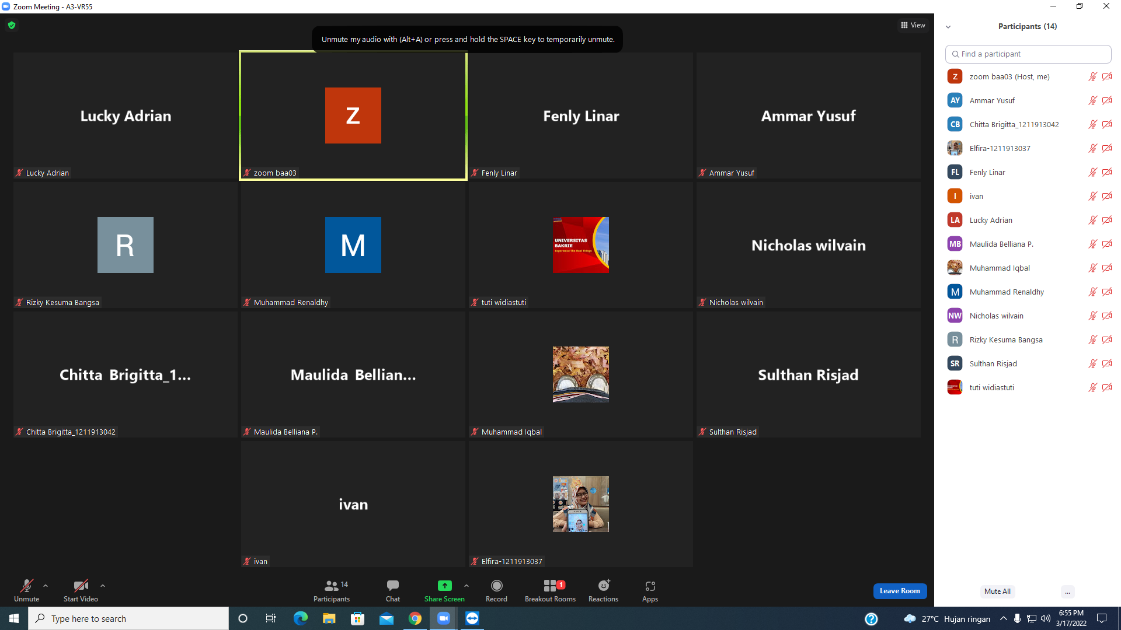Click the View grid layout button
Screen dimensions: 1121x630
pyautogui.click(x=913, y=25)
